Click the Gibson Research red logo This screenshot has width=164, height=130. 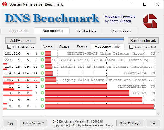coord(150,21)
